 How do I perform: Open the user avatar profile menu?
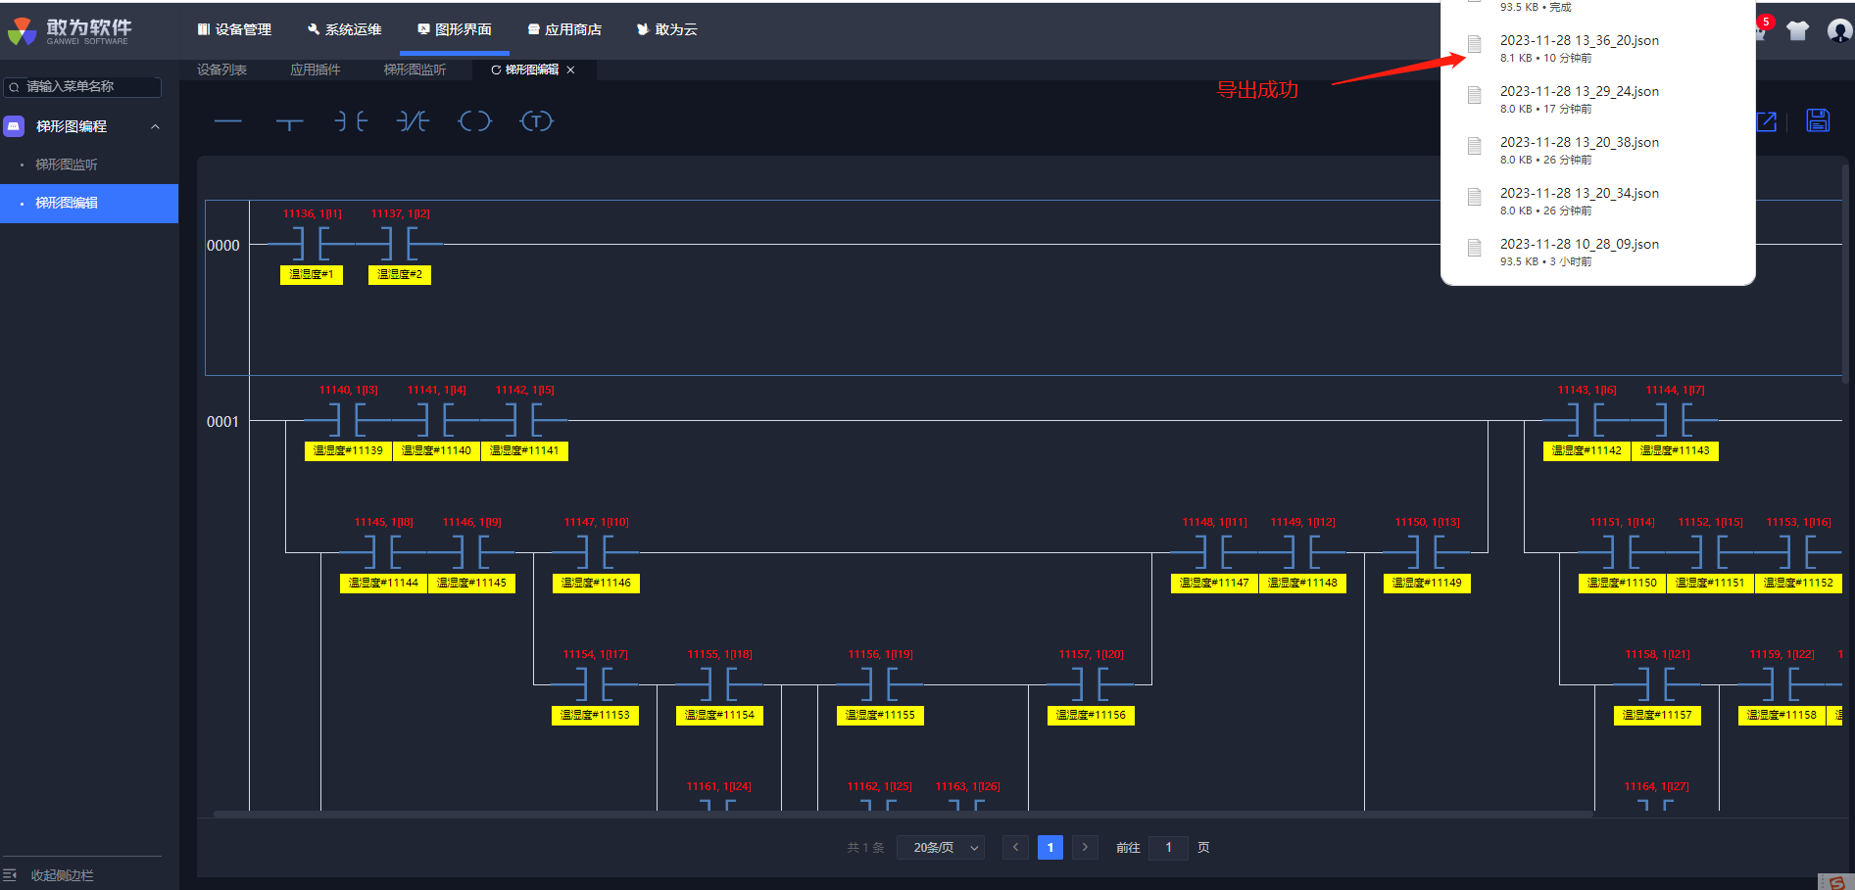tap(1839, 30)
